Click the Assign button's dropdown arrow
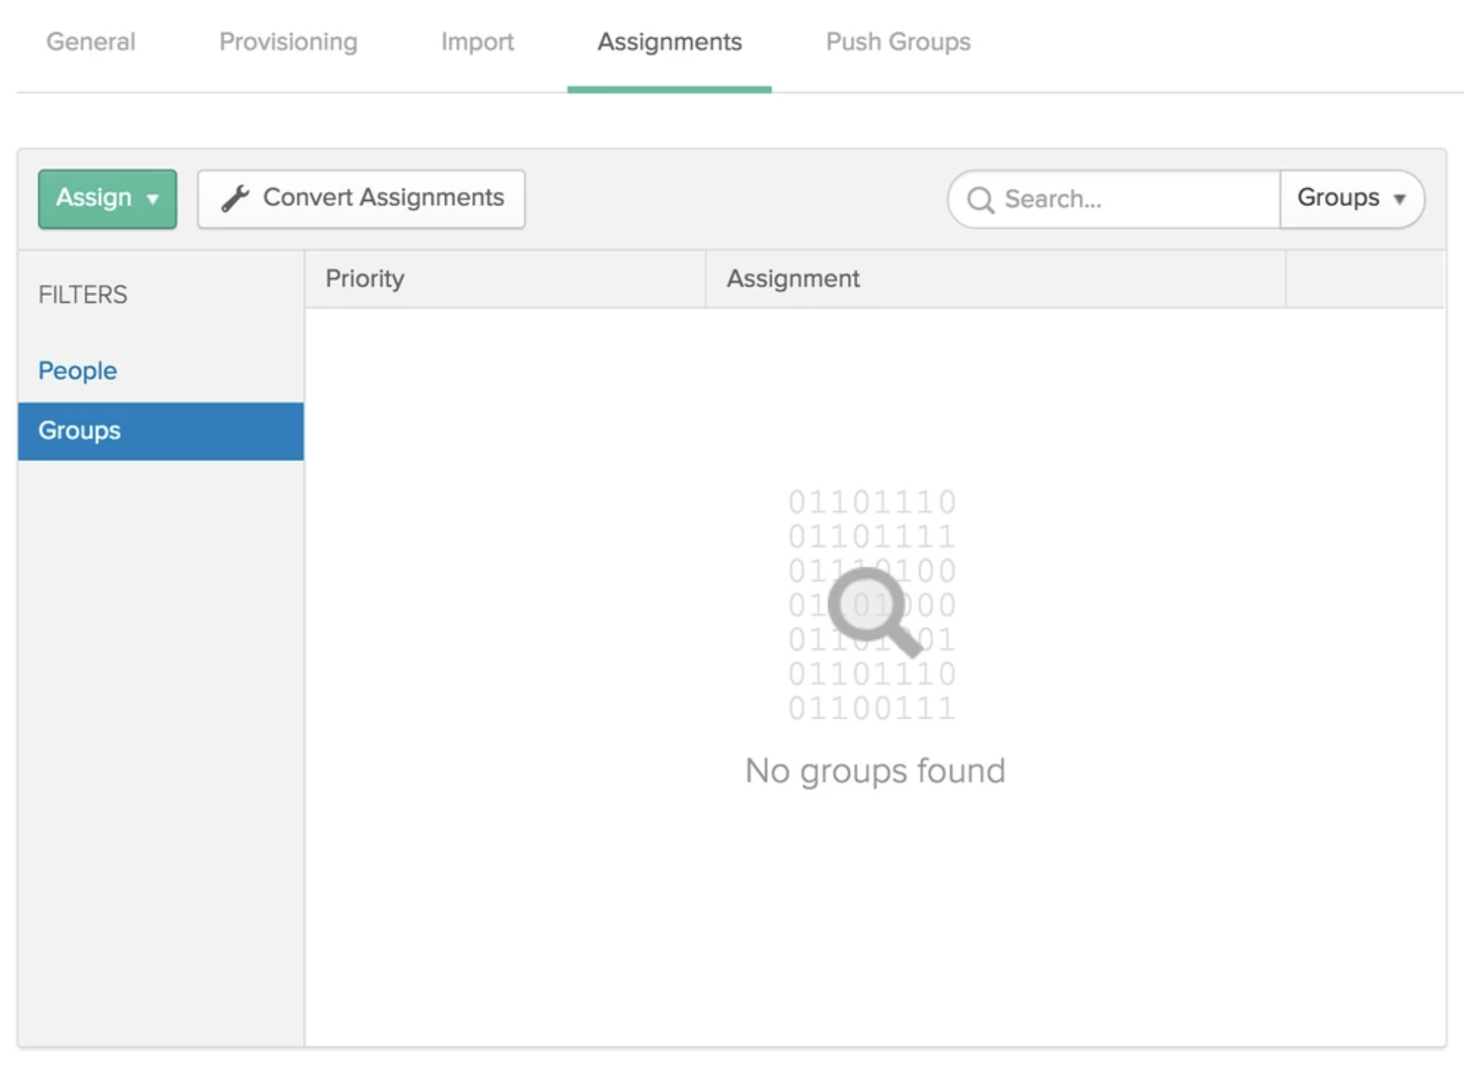Viewport: 1464px width, 1065px height. pyautogui.click(x=153, y=199)
